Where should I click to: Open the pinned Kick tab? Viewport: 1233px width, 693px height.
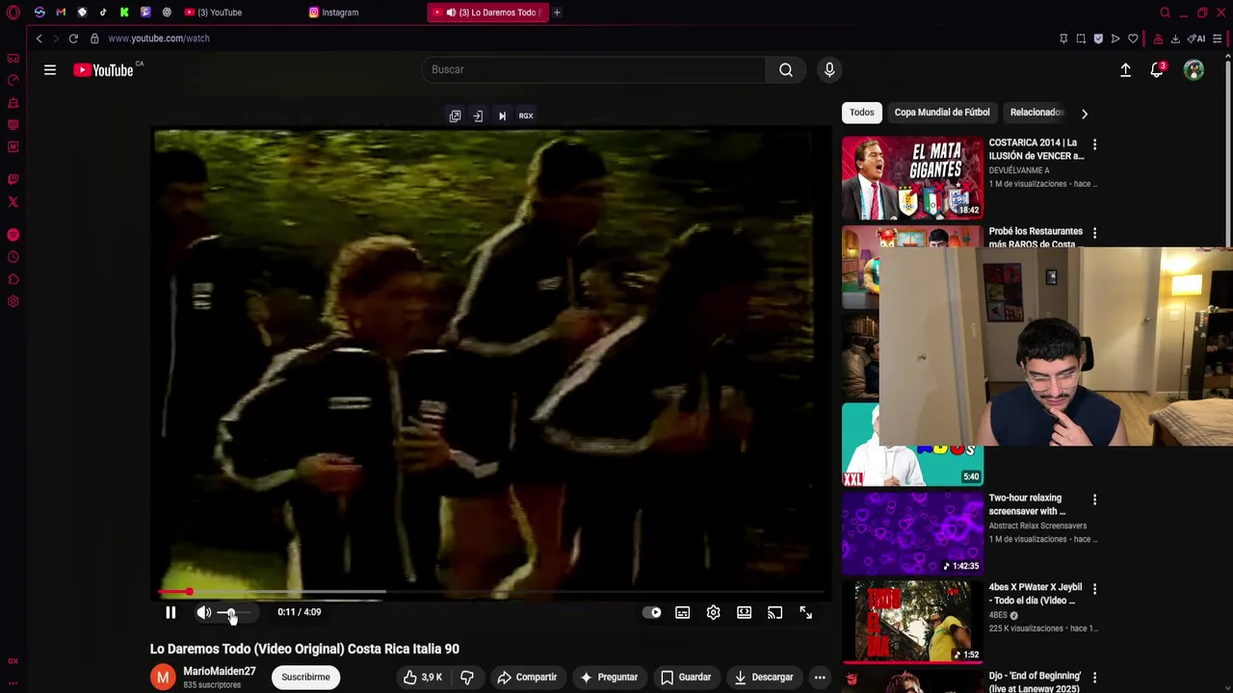tap(124, 13)
